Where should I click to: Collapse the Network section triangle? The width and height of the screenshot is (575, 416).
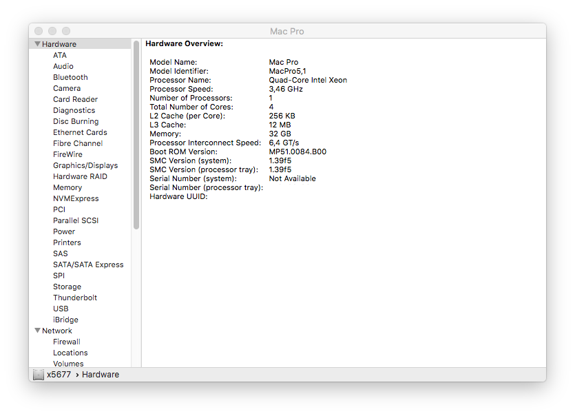pyautogui.click(x=37, y=331)
